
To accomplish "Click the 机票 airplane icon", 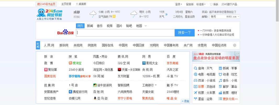I will (x=195, y=93).
